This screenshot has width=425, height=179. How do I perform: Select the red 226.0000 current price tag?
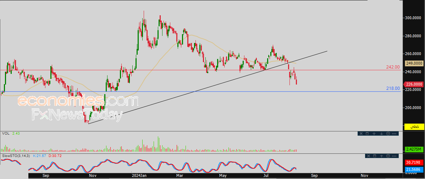click(x=414, y=84)
